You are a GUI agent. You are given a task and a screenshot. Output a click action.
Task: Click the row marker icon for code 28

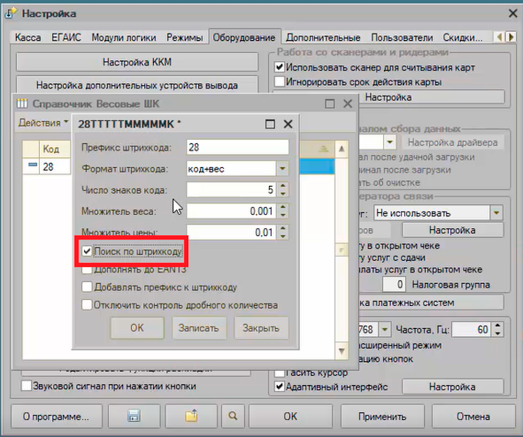(x=32, y=166)
